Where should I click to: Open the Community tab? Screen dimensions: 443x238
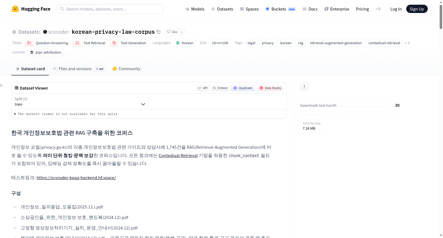127,69
